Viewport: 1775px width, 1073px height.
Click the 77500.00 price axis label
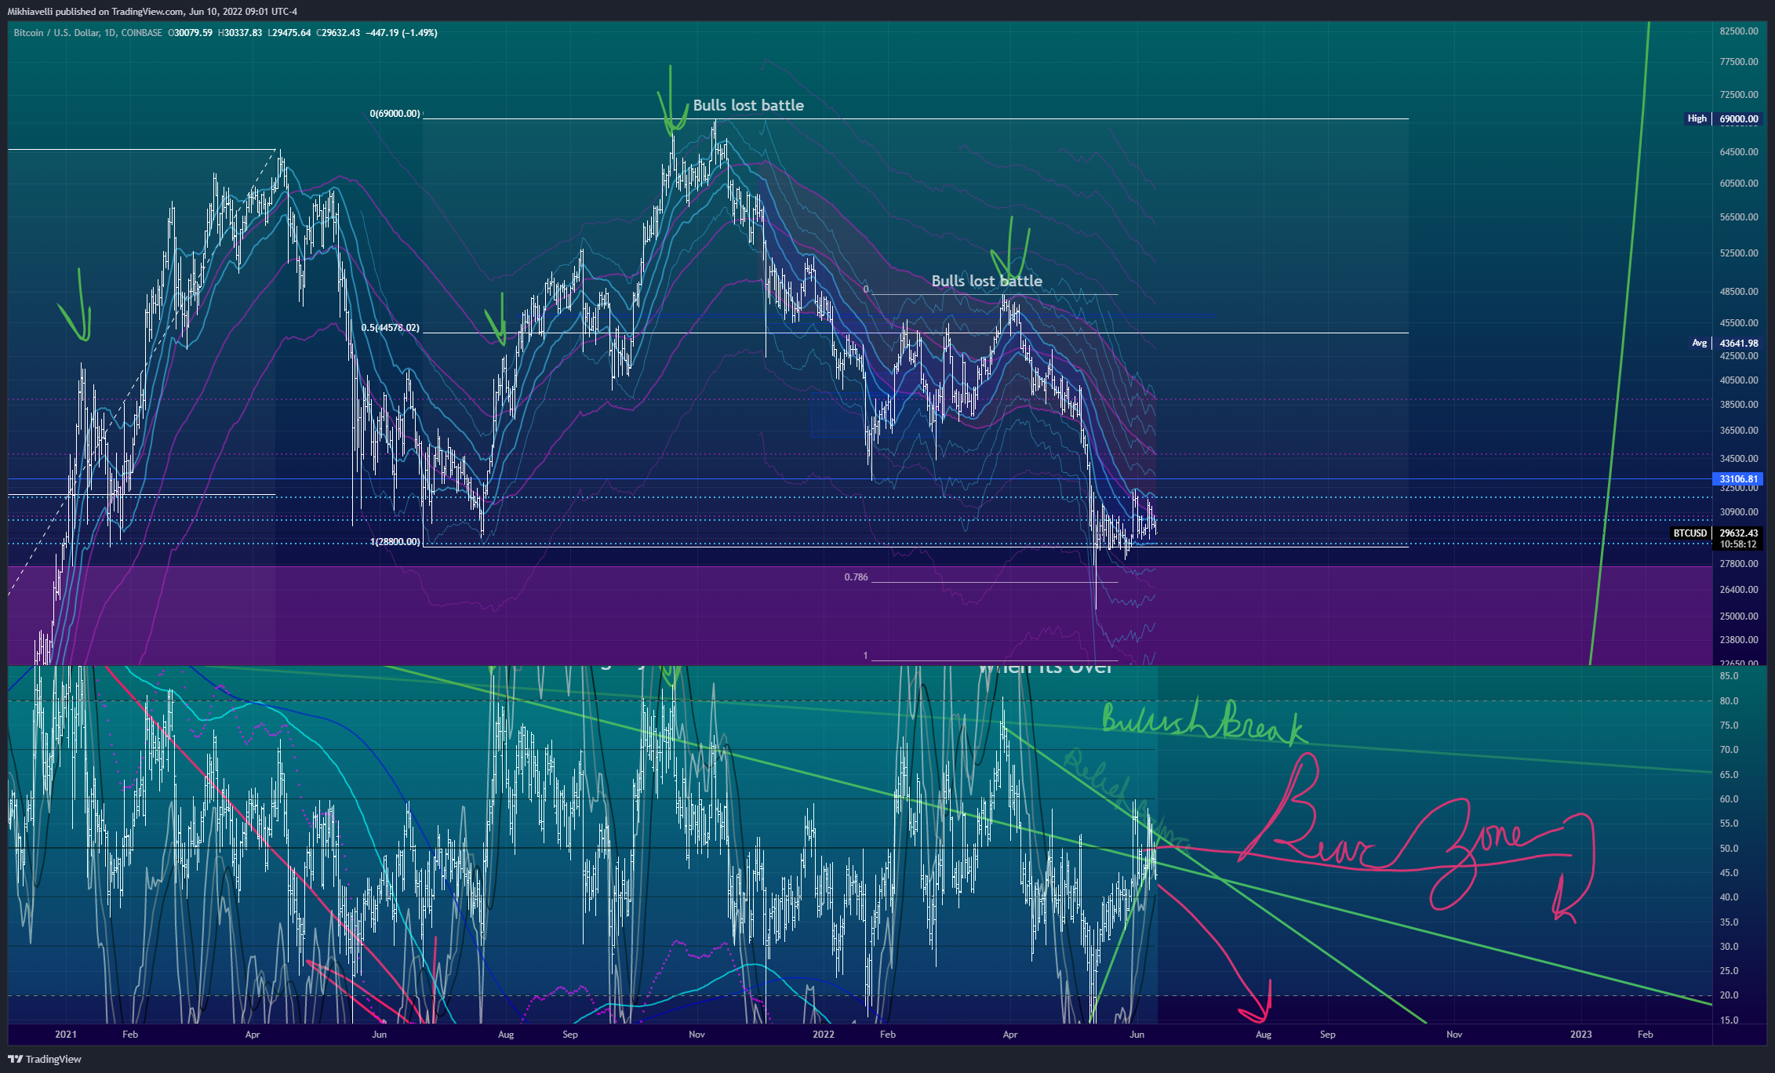(x=1739, y=62)
